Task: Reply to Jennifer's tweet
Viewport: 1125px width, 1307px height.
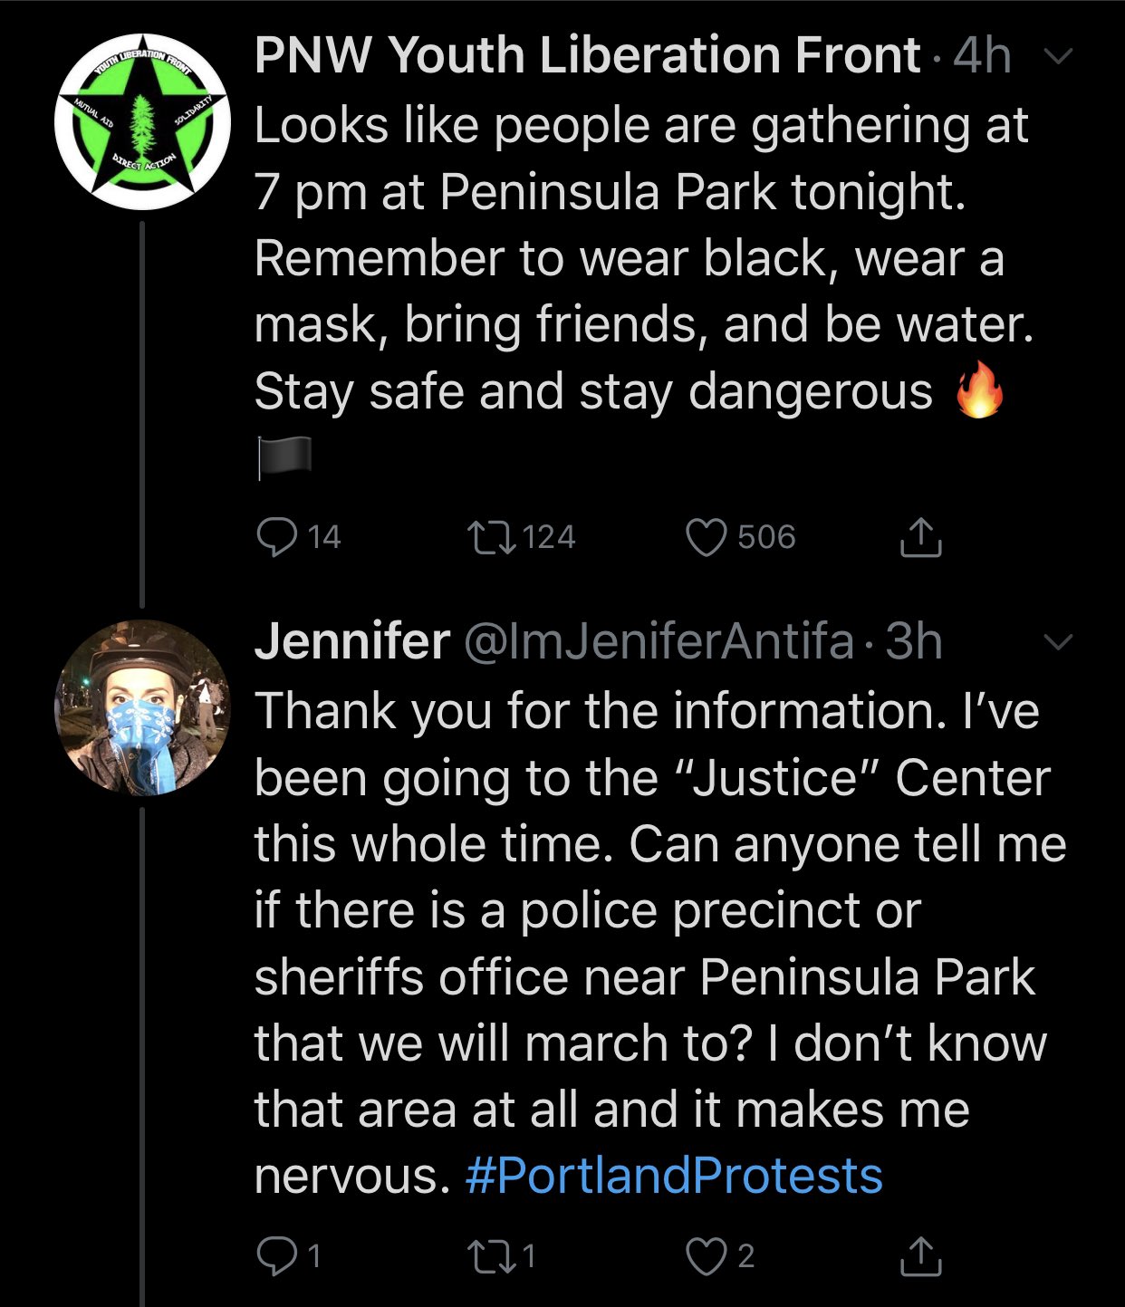Action: [x=276, y=1256]
